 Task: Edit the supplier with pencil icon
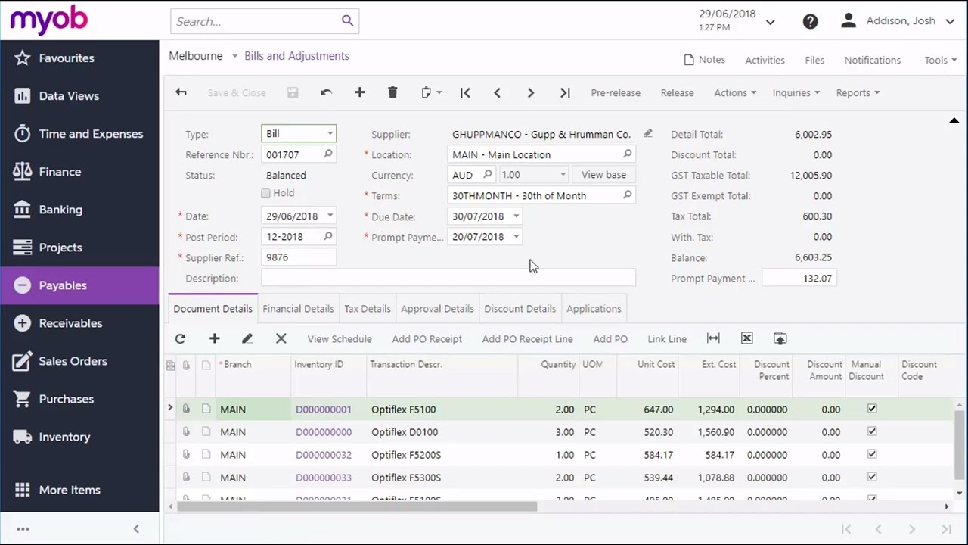tap(648, 133)
